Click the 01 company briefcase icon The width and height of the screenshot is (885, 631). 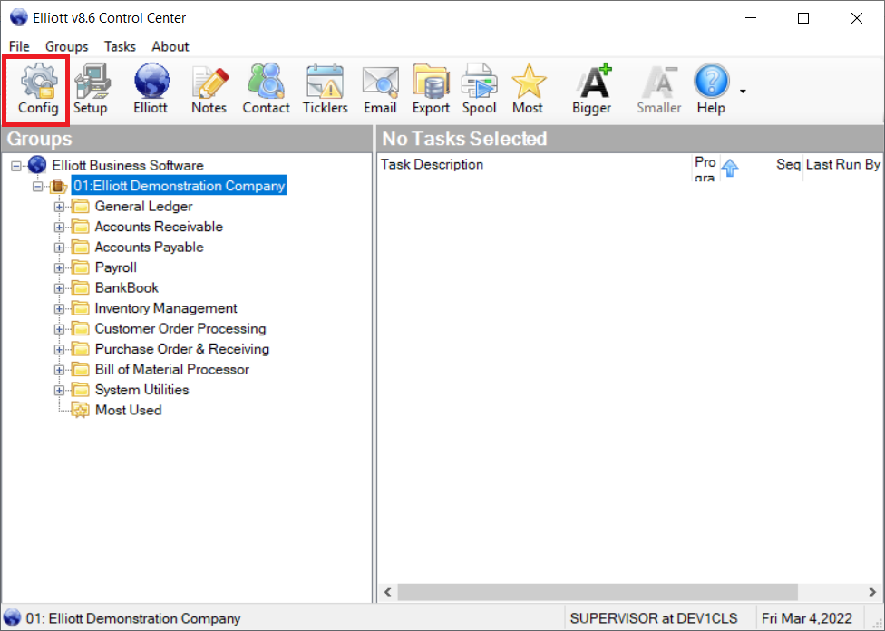tap(58, 186)
